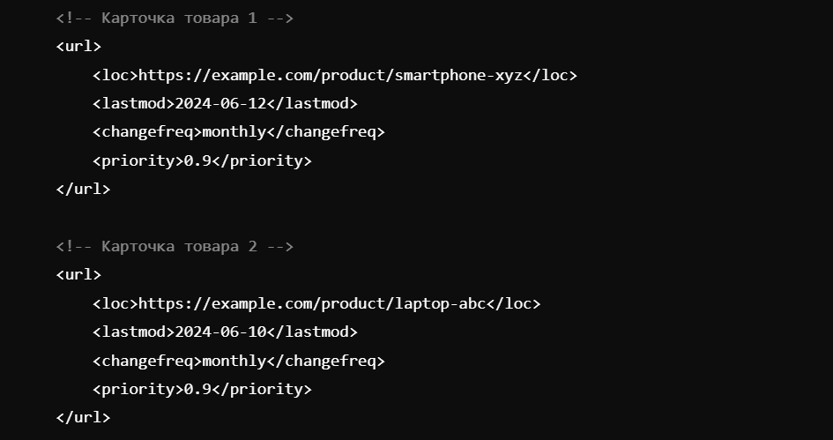
Task: Click the closing </url> tag of card 2
Action: 83,417
